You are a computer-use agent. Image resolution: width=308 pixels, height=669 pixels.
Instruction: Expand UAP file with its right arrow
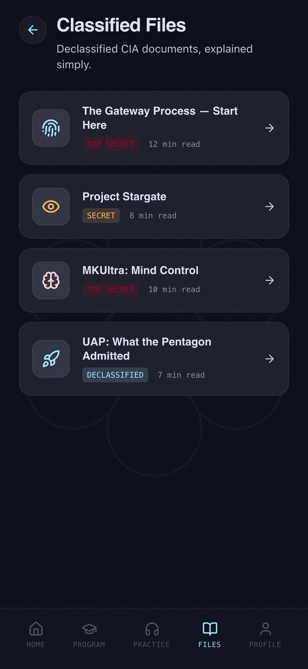pyautogui.click(x=270, y=359)
